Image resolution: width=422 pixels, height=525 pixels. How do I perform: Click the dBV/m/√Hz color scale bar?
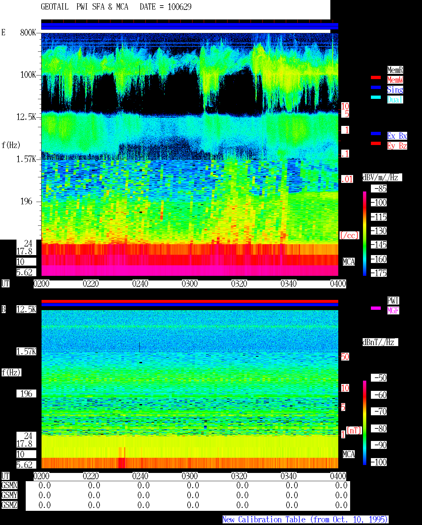[365, 233]
